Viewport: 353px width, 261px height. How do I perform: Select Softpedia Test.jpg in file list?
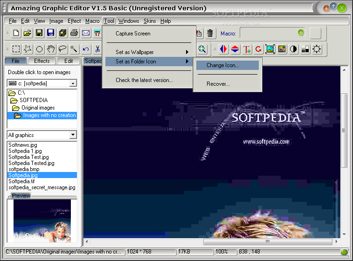28,157
